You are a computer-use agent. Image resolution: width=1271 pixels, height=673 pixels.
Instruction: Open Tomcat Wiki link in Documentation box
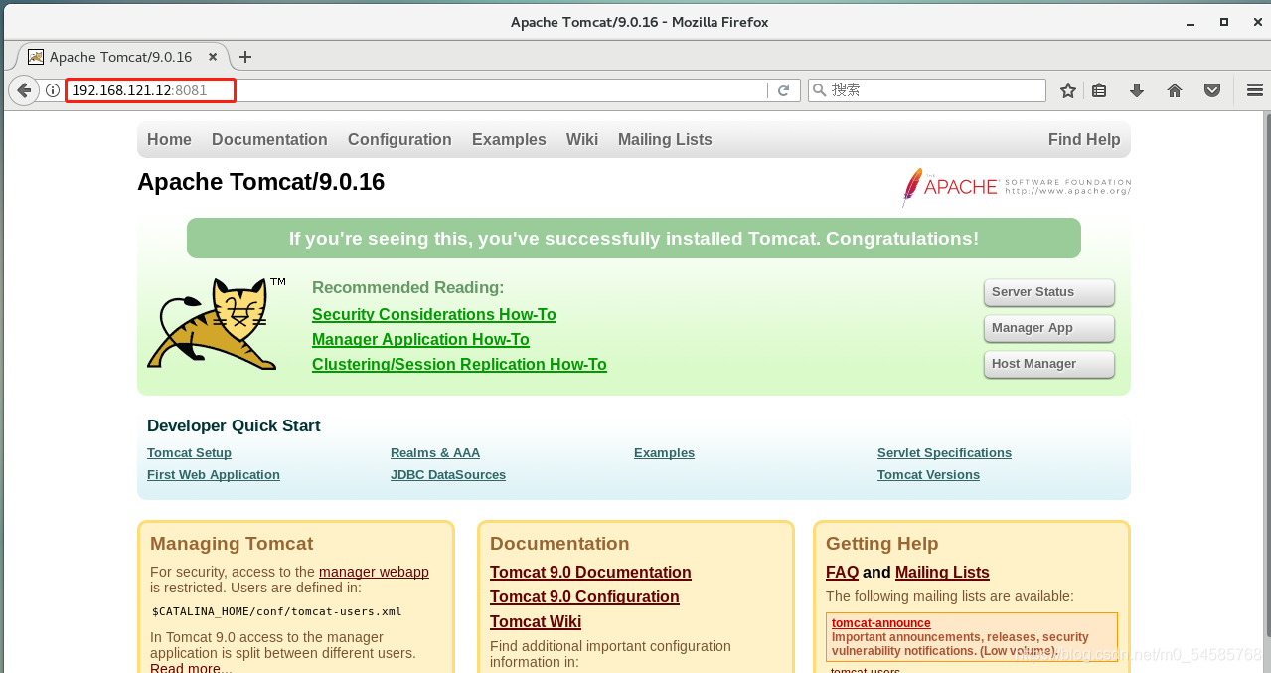[x=536, y=622]
